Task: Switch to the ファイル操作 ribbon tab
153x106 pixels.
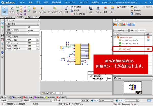Action: click(7, 17)
